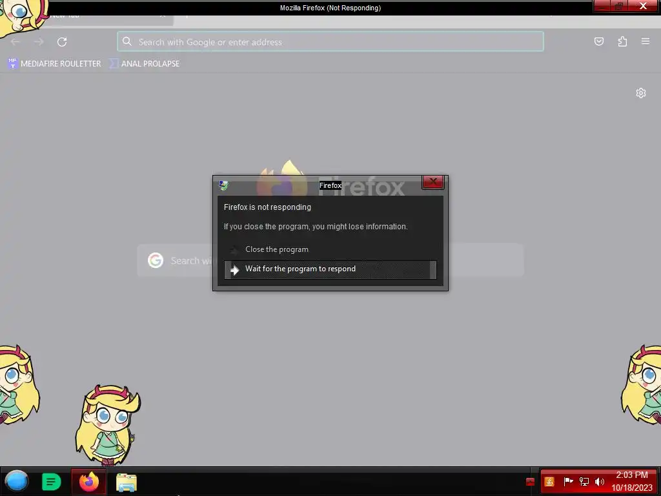Click the Google search box on new tab page
Screen dimensions: 661x496
tap(330, 260)
